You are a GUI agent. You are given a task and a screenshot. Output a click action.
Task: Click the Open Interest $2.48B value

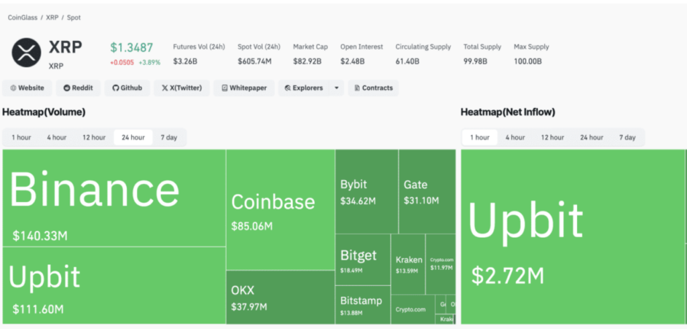point(352,61)
